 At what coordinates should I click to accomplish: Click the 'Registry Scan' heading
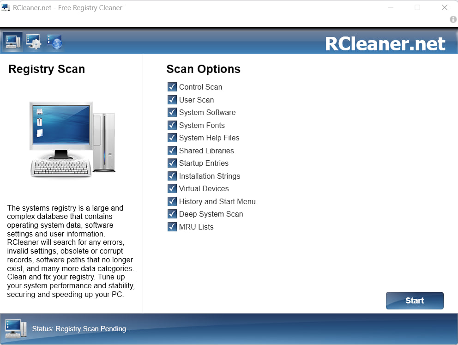[47, 69]
